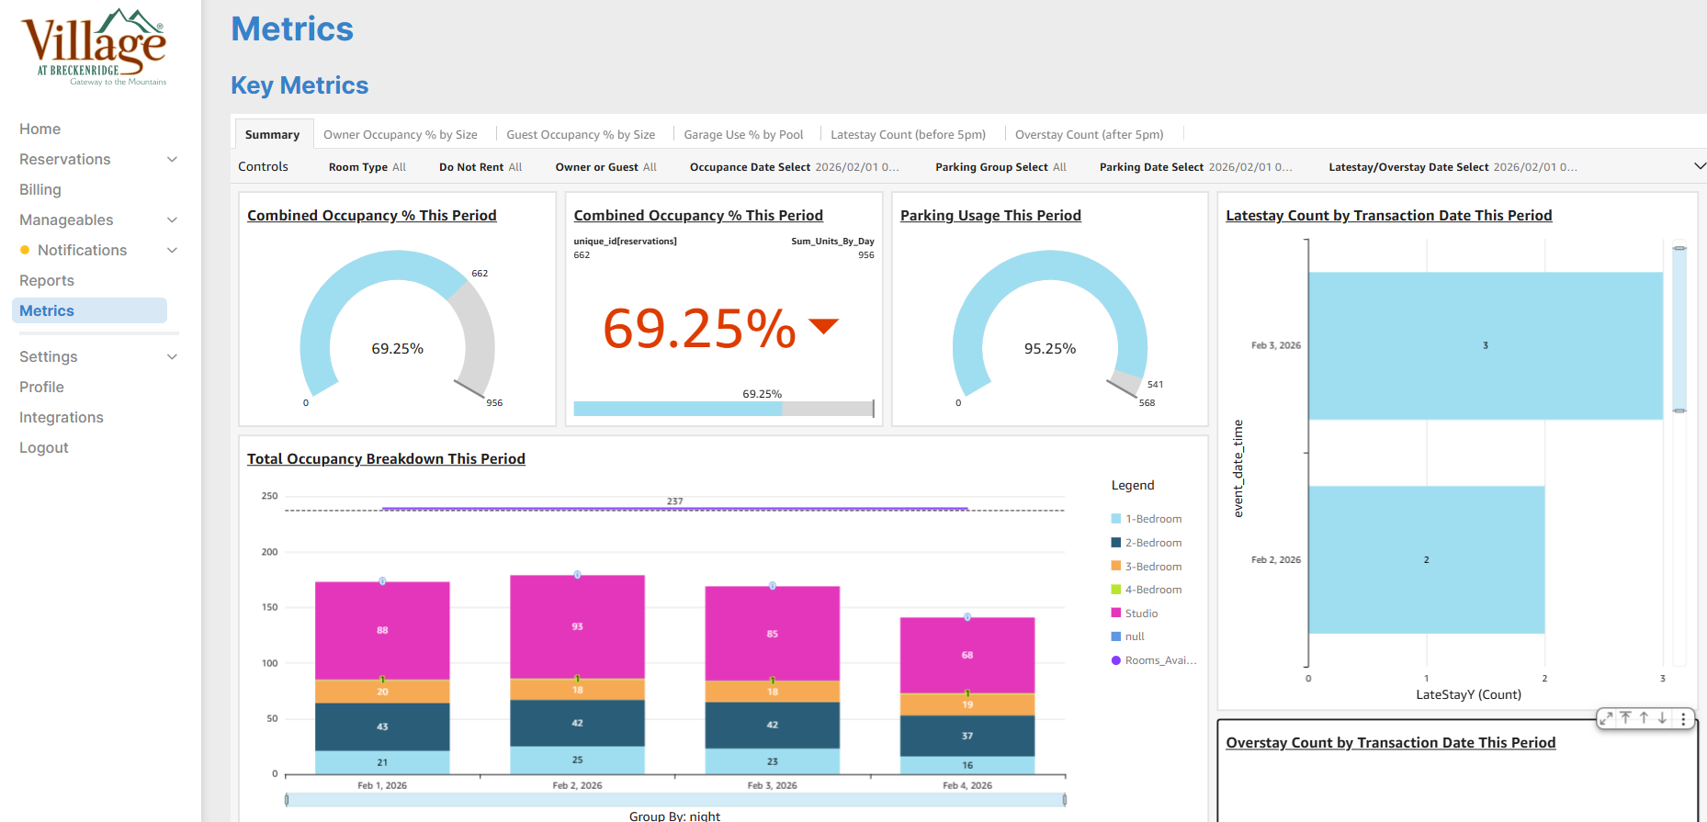The height and width of the screenshot is (822, 1707).
Task: Switch to Owner Occupancy % by Size tab
Action: point(400,135)
